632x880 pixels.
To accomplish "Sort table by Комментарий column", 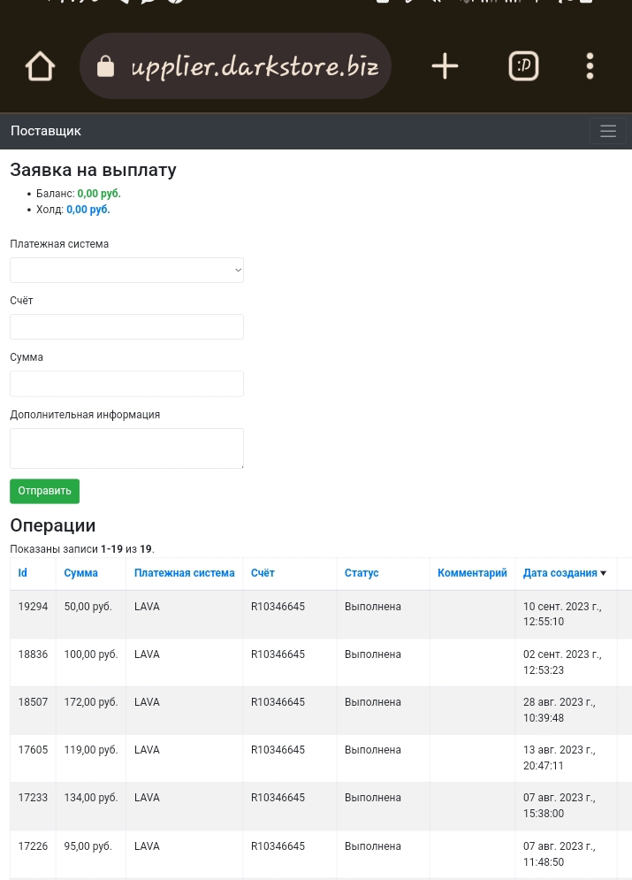I will click(472, 573).
